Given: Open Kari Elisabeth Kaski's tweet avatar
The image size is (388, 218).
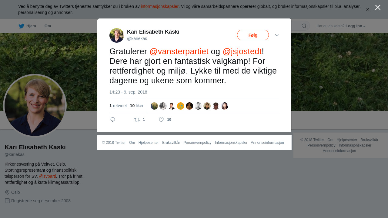Looking at the screenshot, I should (117, 35).
